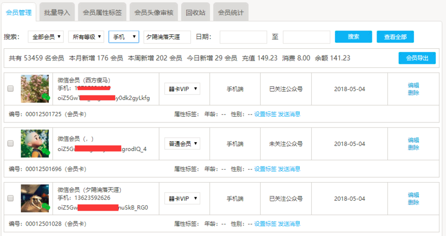The image size is (446, 236).
Task: Go to the 回收站 tab
Action: (x=197, y=12)
